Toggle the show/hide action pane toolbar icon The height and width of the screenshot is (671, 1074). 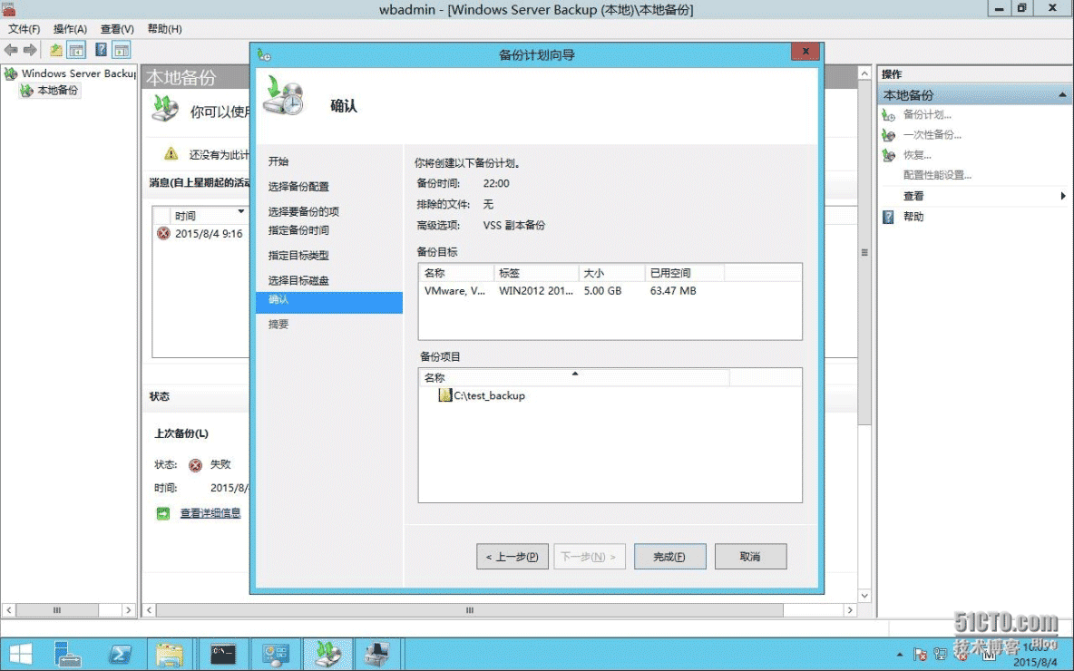(121, 50)
